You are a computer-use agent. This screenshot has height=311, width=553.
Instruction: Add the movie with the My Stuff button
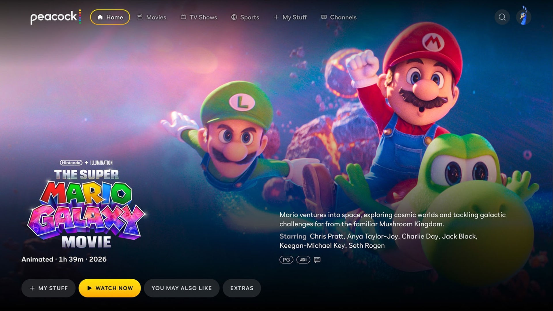[48, 288]
